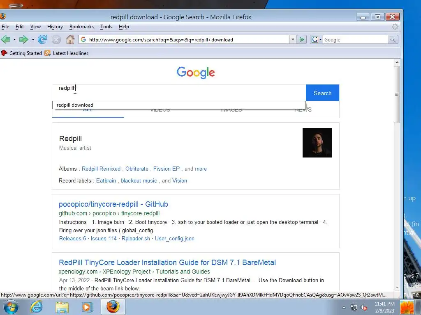Click the greyed-out Stop loading icon

tap(56, 40)
